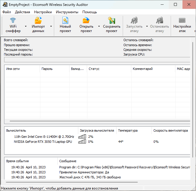Minimize the Wireless Security Auditor window
This screenshot has height=191, width=196.
point(162,4)
